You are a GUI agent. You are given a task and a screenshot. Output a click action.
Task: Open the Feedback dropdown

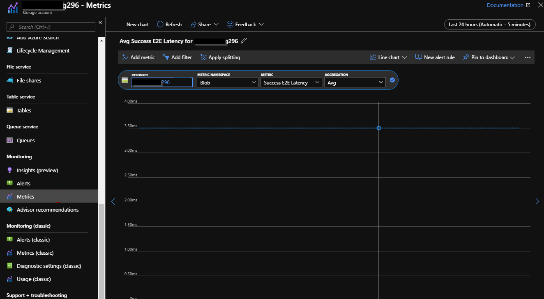245,24
